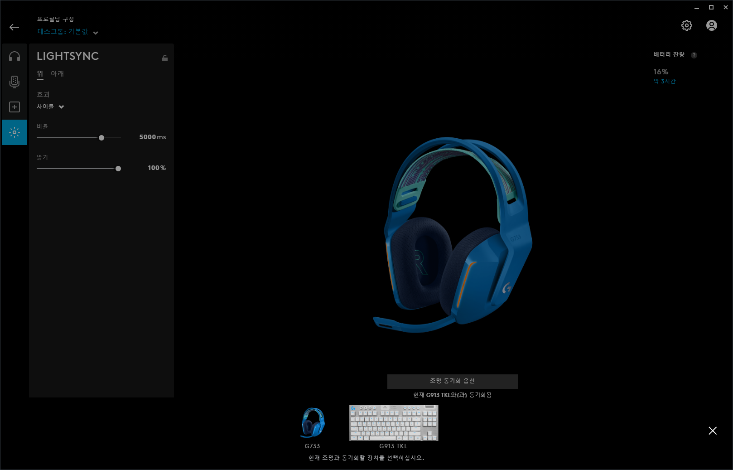Click the large G733 headset image

point(453,235)
